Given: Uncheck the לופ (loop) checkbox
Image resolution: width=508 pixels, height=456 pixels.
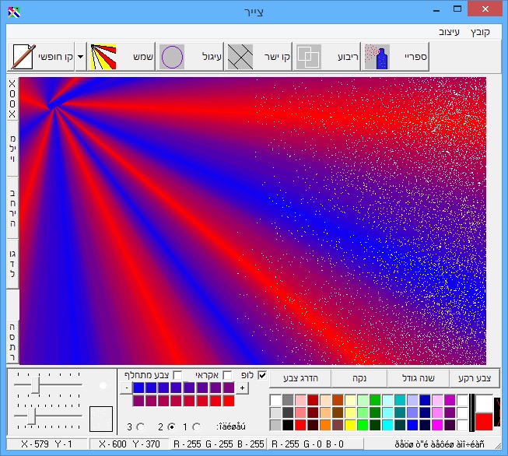Looking at the screenshot, I should pyautogui.click(x=262, y=375).
